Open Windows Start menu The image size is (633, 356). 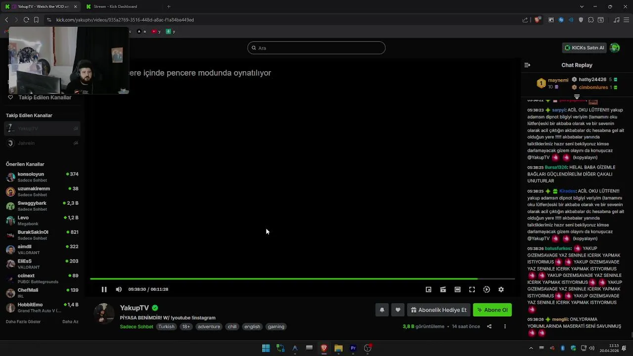coord(266,348)
